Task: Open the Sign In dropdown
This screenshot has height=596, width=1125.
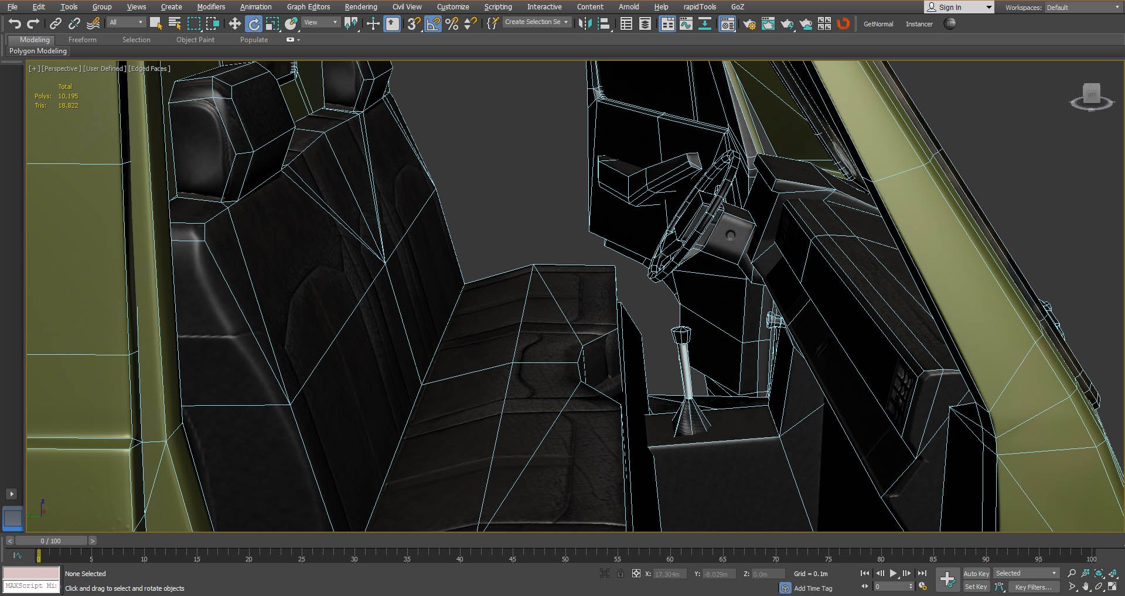Action: click(x=959, y=7)
